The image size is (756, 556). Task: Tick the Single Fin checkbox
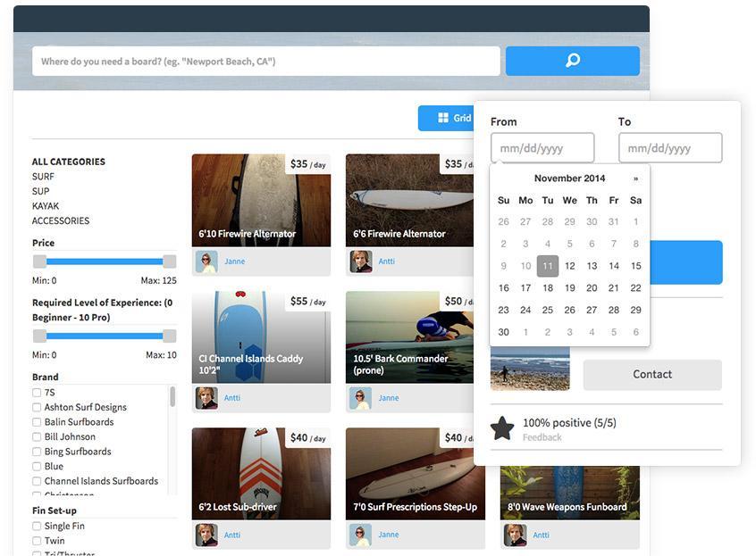37,526
